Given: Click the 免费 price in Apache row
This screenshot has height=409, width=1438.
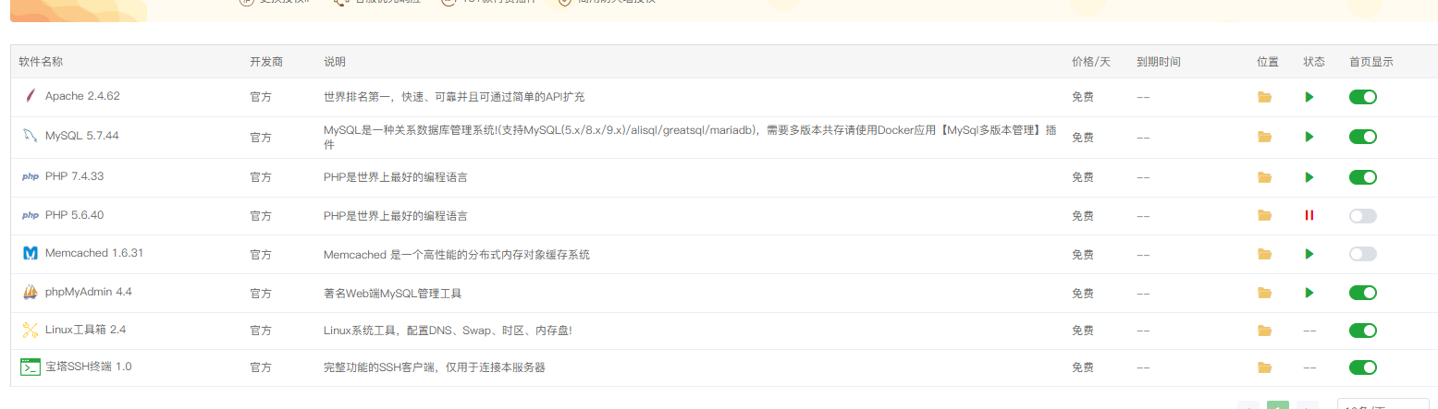Looking at the screenshot, I should (x=1083, y=97).
